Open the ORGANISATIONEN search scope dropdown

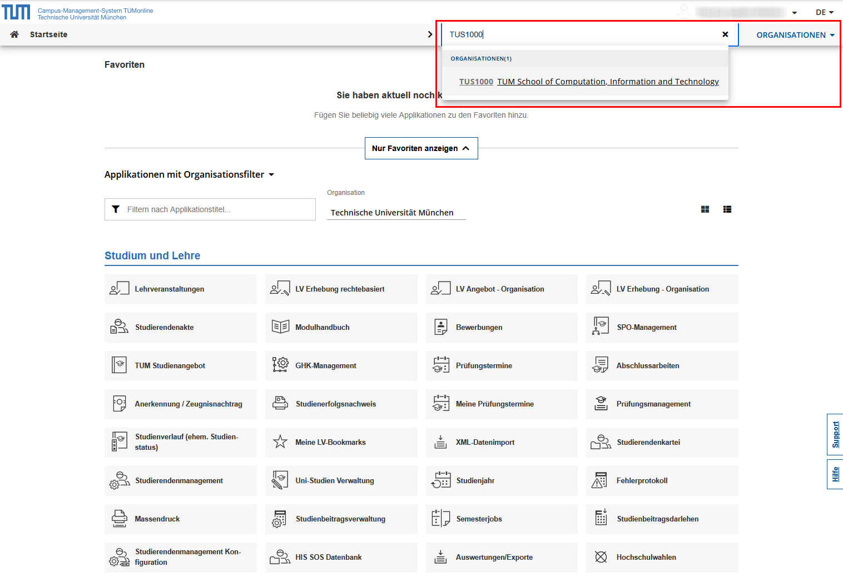coord(795,35)
